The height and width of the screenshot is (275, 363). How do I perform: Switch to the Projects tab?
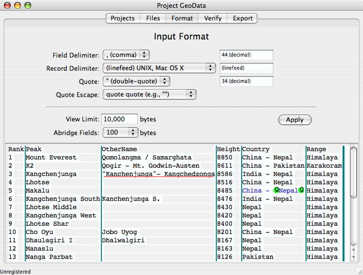tap(123, 19)
